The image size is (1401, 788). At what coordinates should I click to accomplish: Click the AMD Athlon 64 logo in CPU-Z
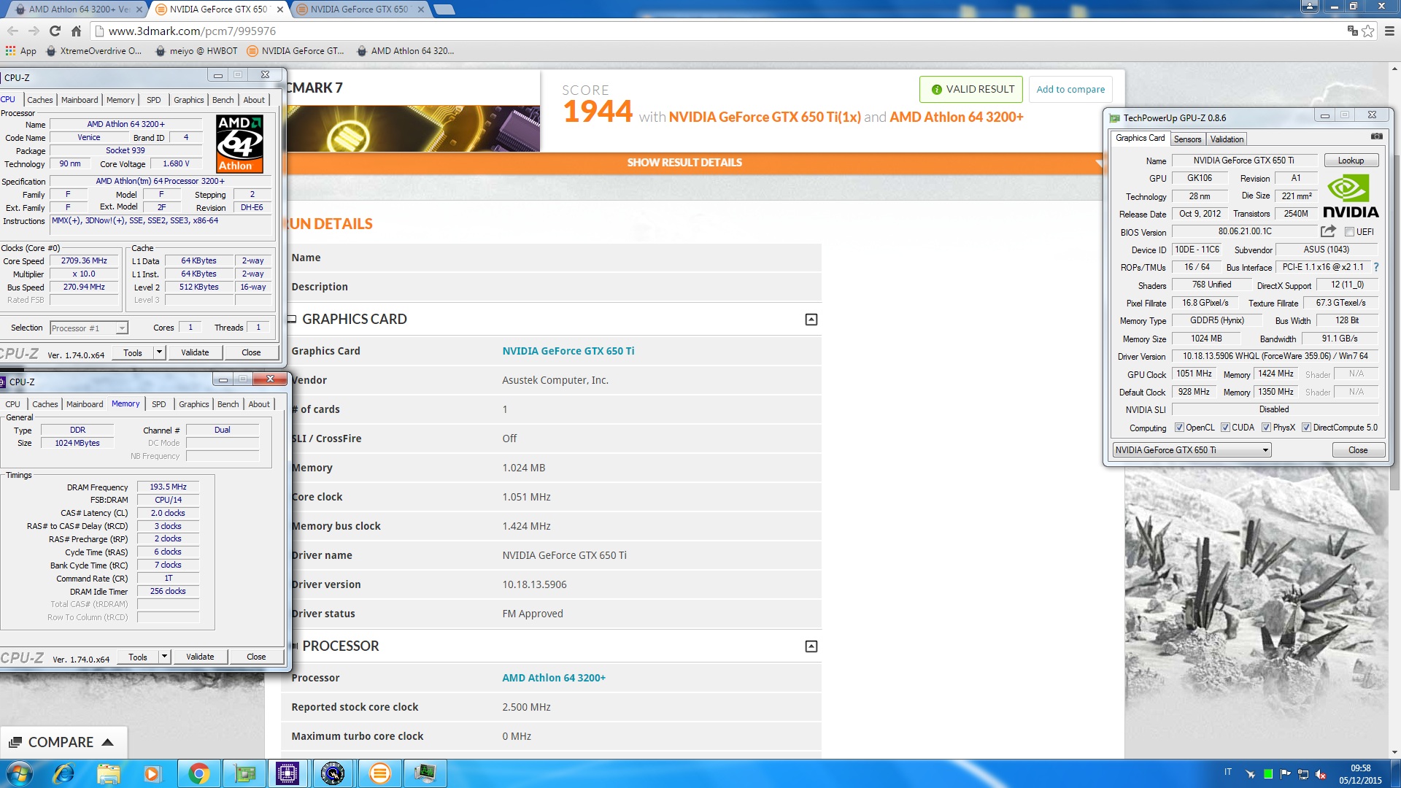point(239,144)
